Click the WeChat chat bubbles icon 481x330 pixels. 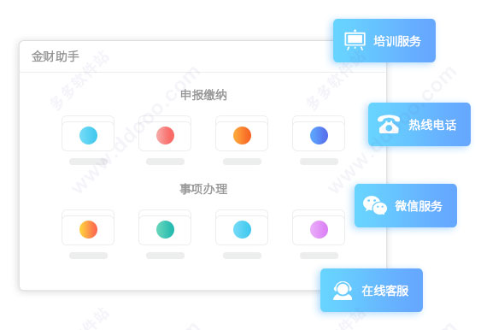(374, 205)
